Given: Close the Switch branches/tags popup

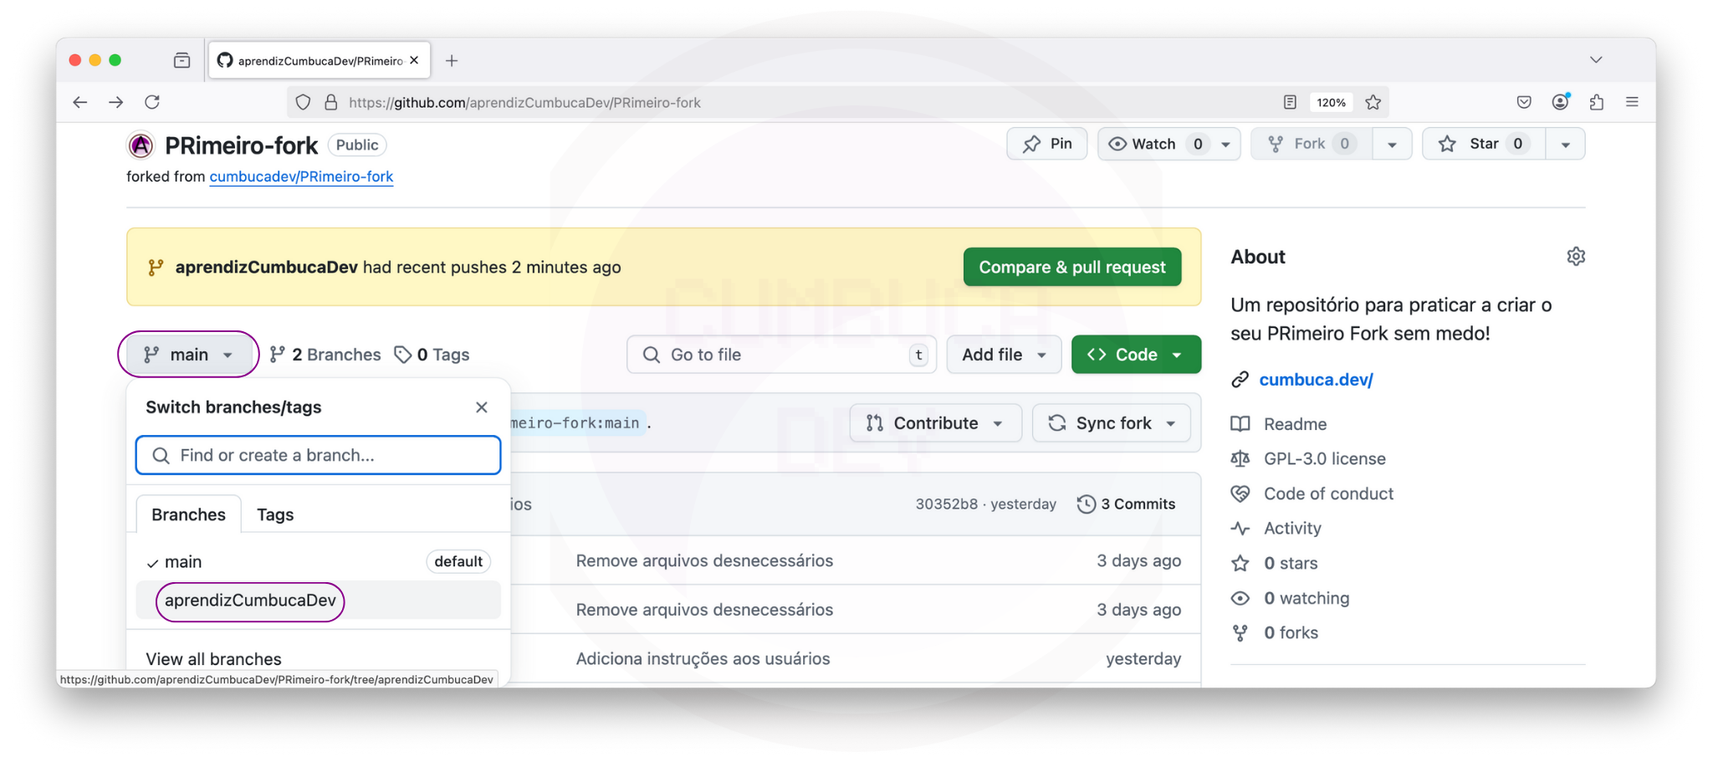Looking at the screenshot, I should point(481,407).
